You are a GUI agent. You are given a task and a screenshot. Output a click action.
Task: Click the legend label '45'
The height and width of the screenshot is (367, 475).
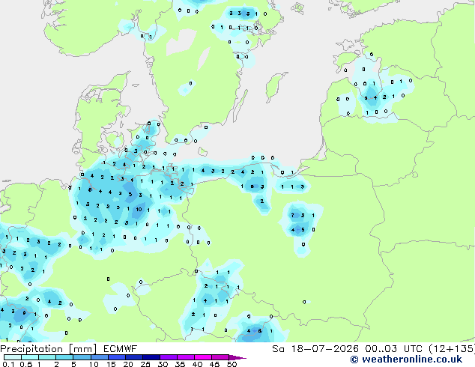(214, 364)
